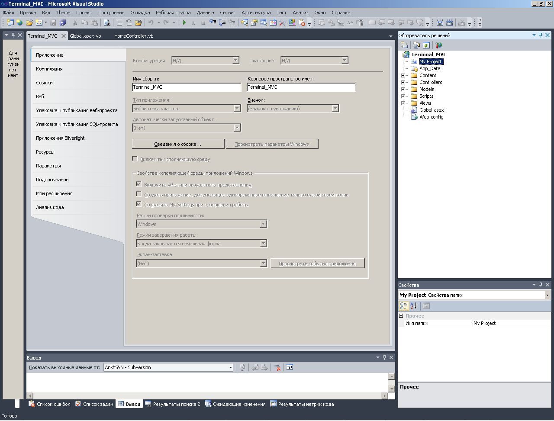Open the 'Список ошибок' bottom tab
Screen dimensions: 554x421
coord(49,404)
